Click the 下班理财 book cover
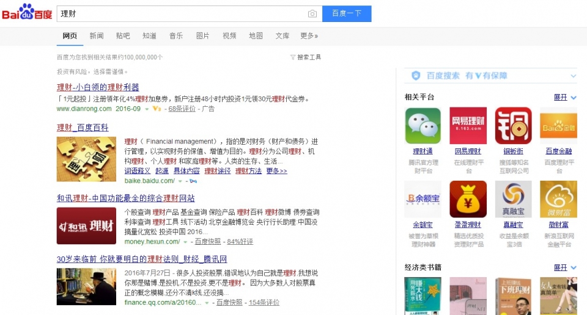Viewport: 587px width, 315px height. click(x=513, y=296)
